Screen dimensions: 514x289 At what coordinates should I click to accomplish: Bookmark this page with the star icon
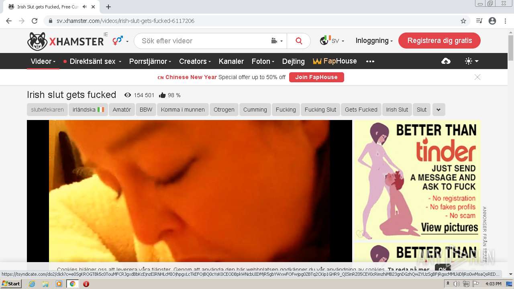click(x=463, y=21)
